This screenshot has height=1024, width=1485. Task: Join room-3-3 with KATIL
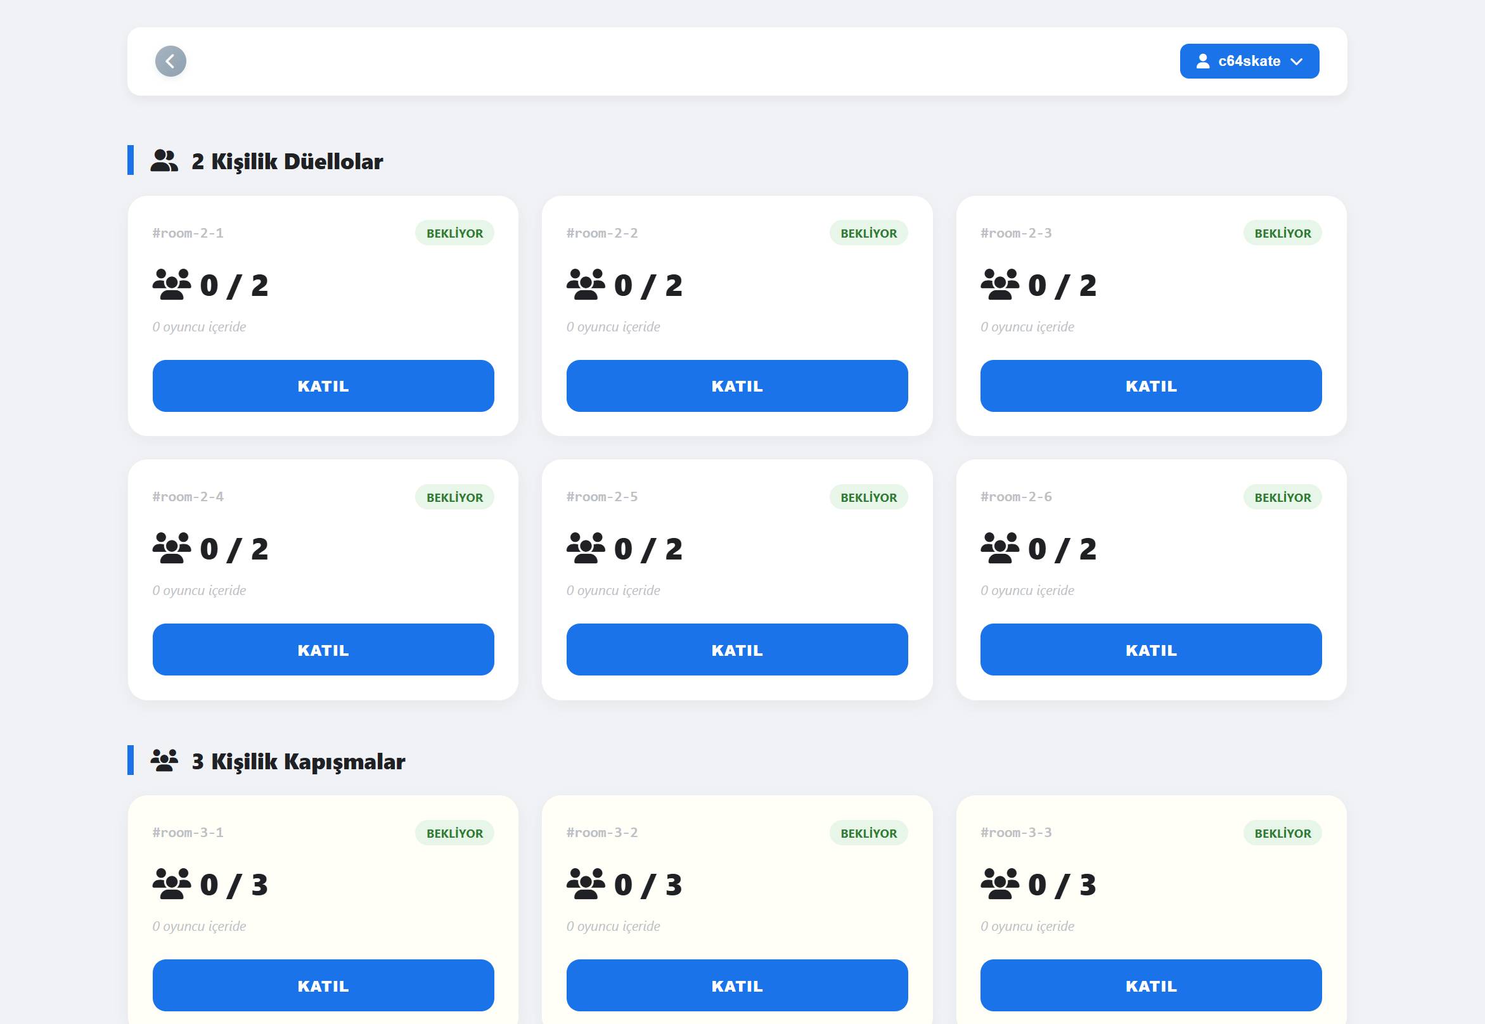point(1150,985)
